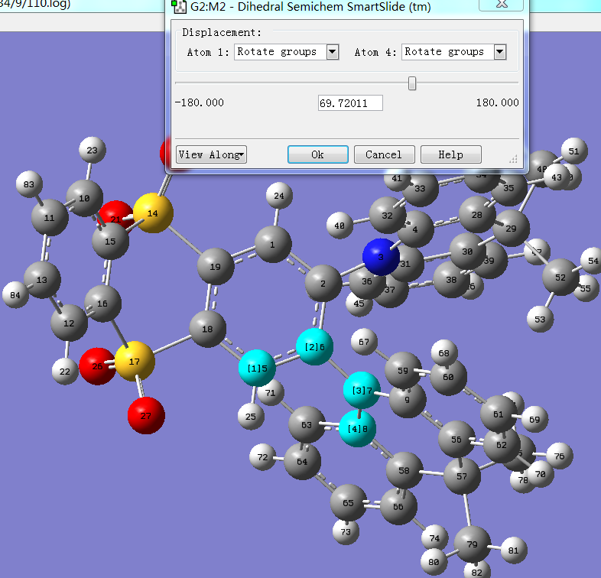Select hydrogen atom 24
The height and width of the screenshot is (578, 601).
[279, 196]
